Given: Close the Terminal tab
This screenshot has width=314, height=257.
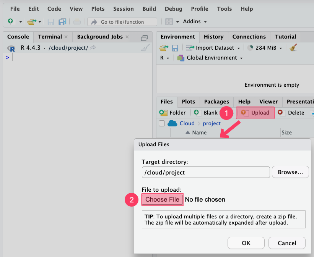Looking at the screenshot, I should (66, 37).
